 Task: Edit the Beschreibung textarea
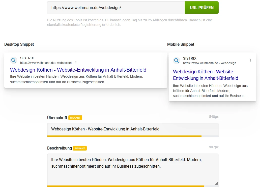click(133, 170)
